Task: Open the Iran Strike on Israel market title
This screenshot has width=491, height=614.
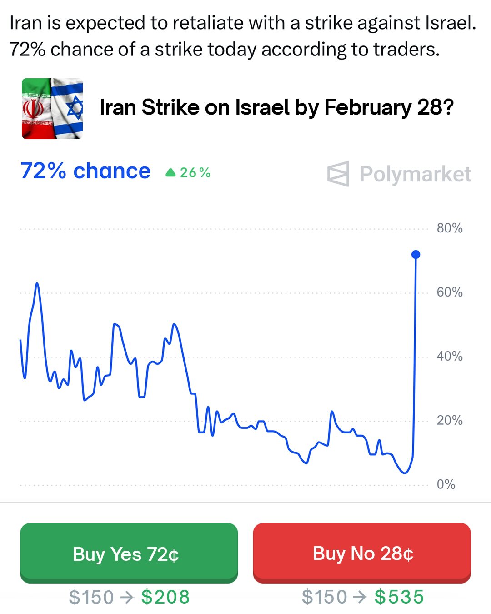Action: (276, 108)
